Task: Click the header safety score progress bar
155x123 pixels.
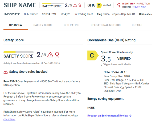Action: point(53,3)
